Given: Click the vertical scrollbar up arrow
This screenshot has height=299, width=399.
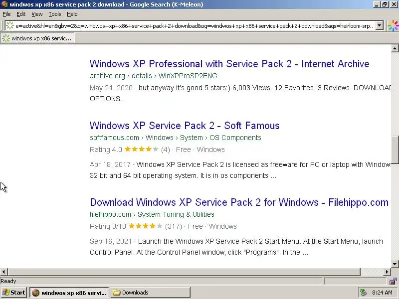Looking at the screenshot, I should pos(395,48).
